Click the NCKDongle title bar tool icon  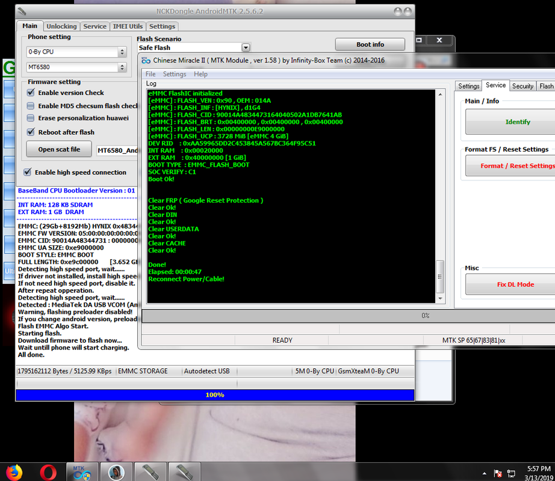[22, 11]
